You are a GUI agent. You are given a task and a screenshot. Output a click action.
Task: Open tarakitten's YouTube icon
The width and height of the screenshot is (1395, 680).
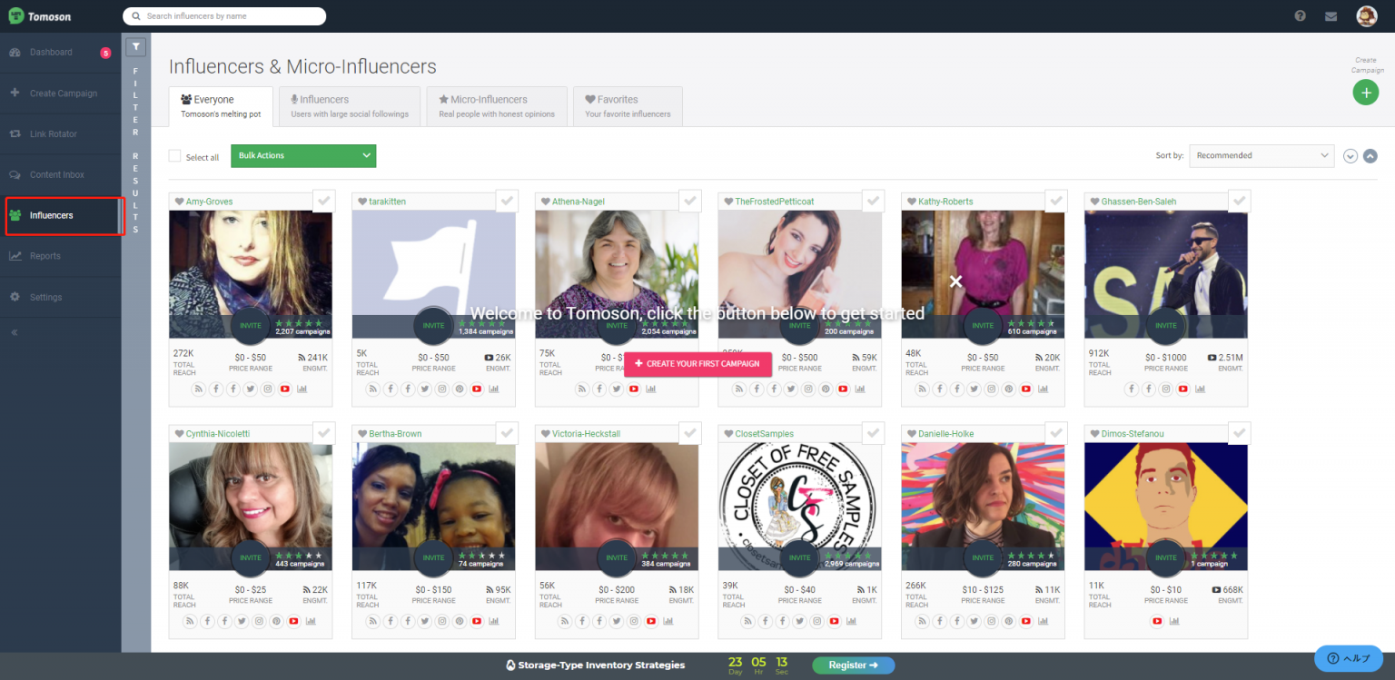(x=477, y=389)
